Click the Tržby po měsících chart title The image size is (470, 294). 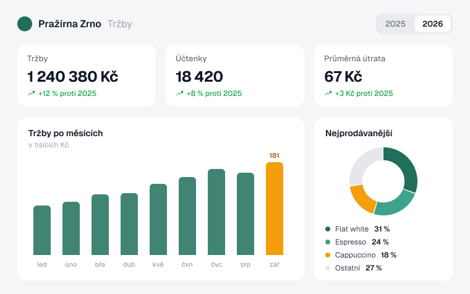point(66,133)
